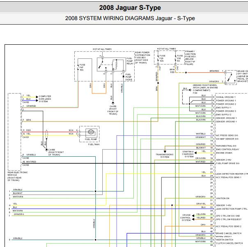Click the 'INERTIA SWITCH' pin label

[x=225, y=240]
